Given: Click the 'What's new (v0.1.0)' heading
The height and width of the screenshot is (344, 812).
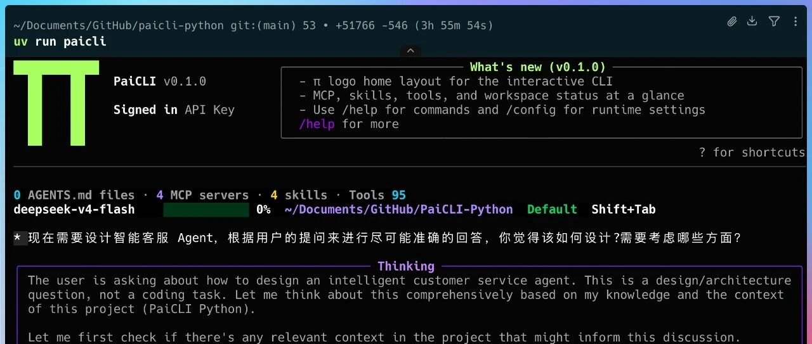Looking at the screenshot, I should coord(537,67).
